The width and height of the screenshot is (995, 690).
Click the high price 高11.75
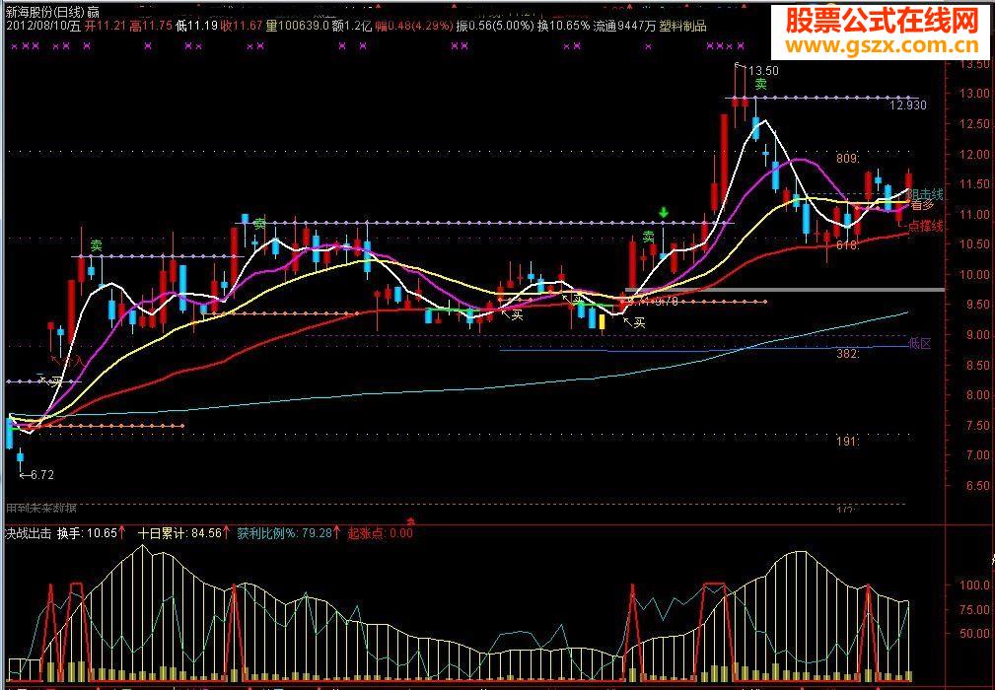tap(151, 26)
